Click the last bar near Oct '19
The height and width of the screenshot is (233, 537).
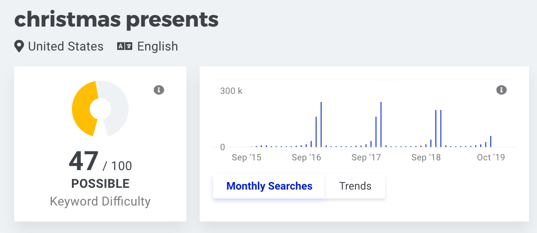pyautogui.click(x=490, y=141)
